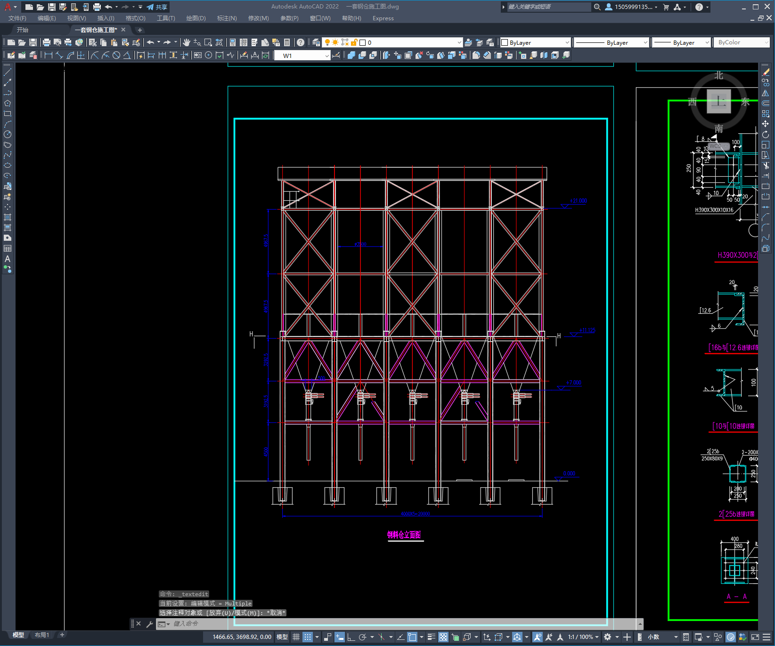Open the Layer Properties Manager icon
775x646 pixels.
click(x=316, y=42)
